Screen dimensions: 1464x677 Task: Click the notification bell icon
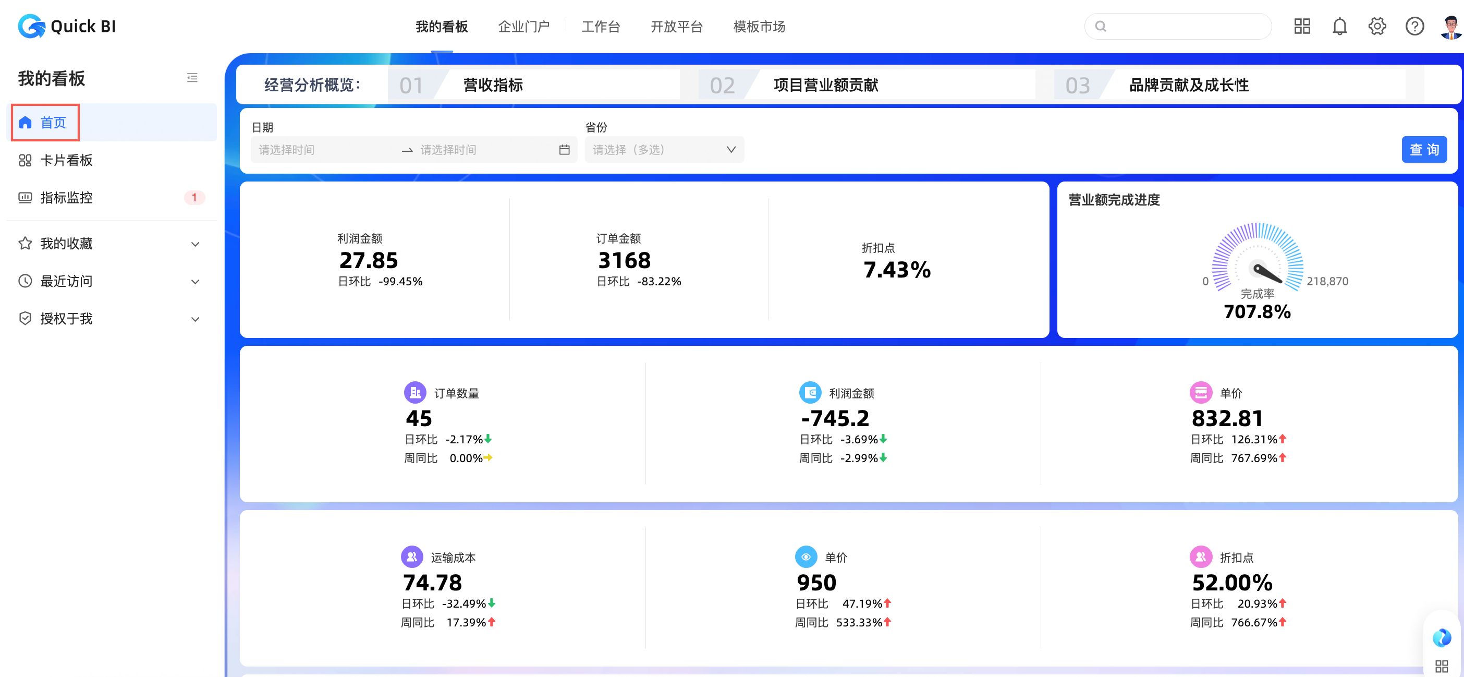pos(1339,27)
